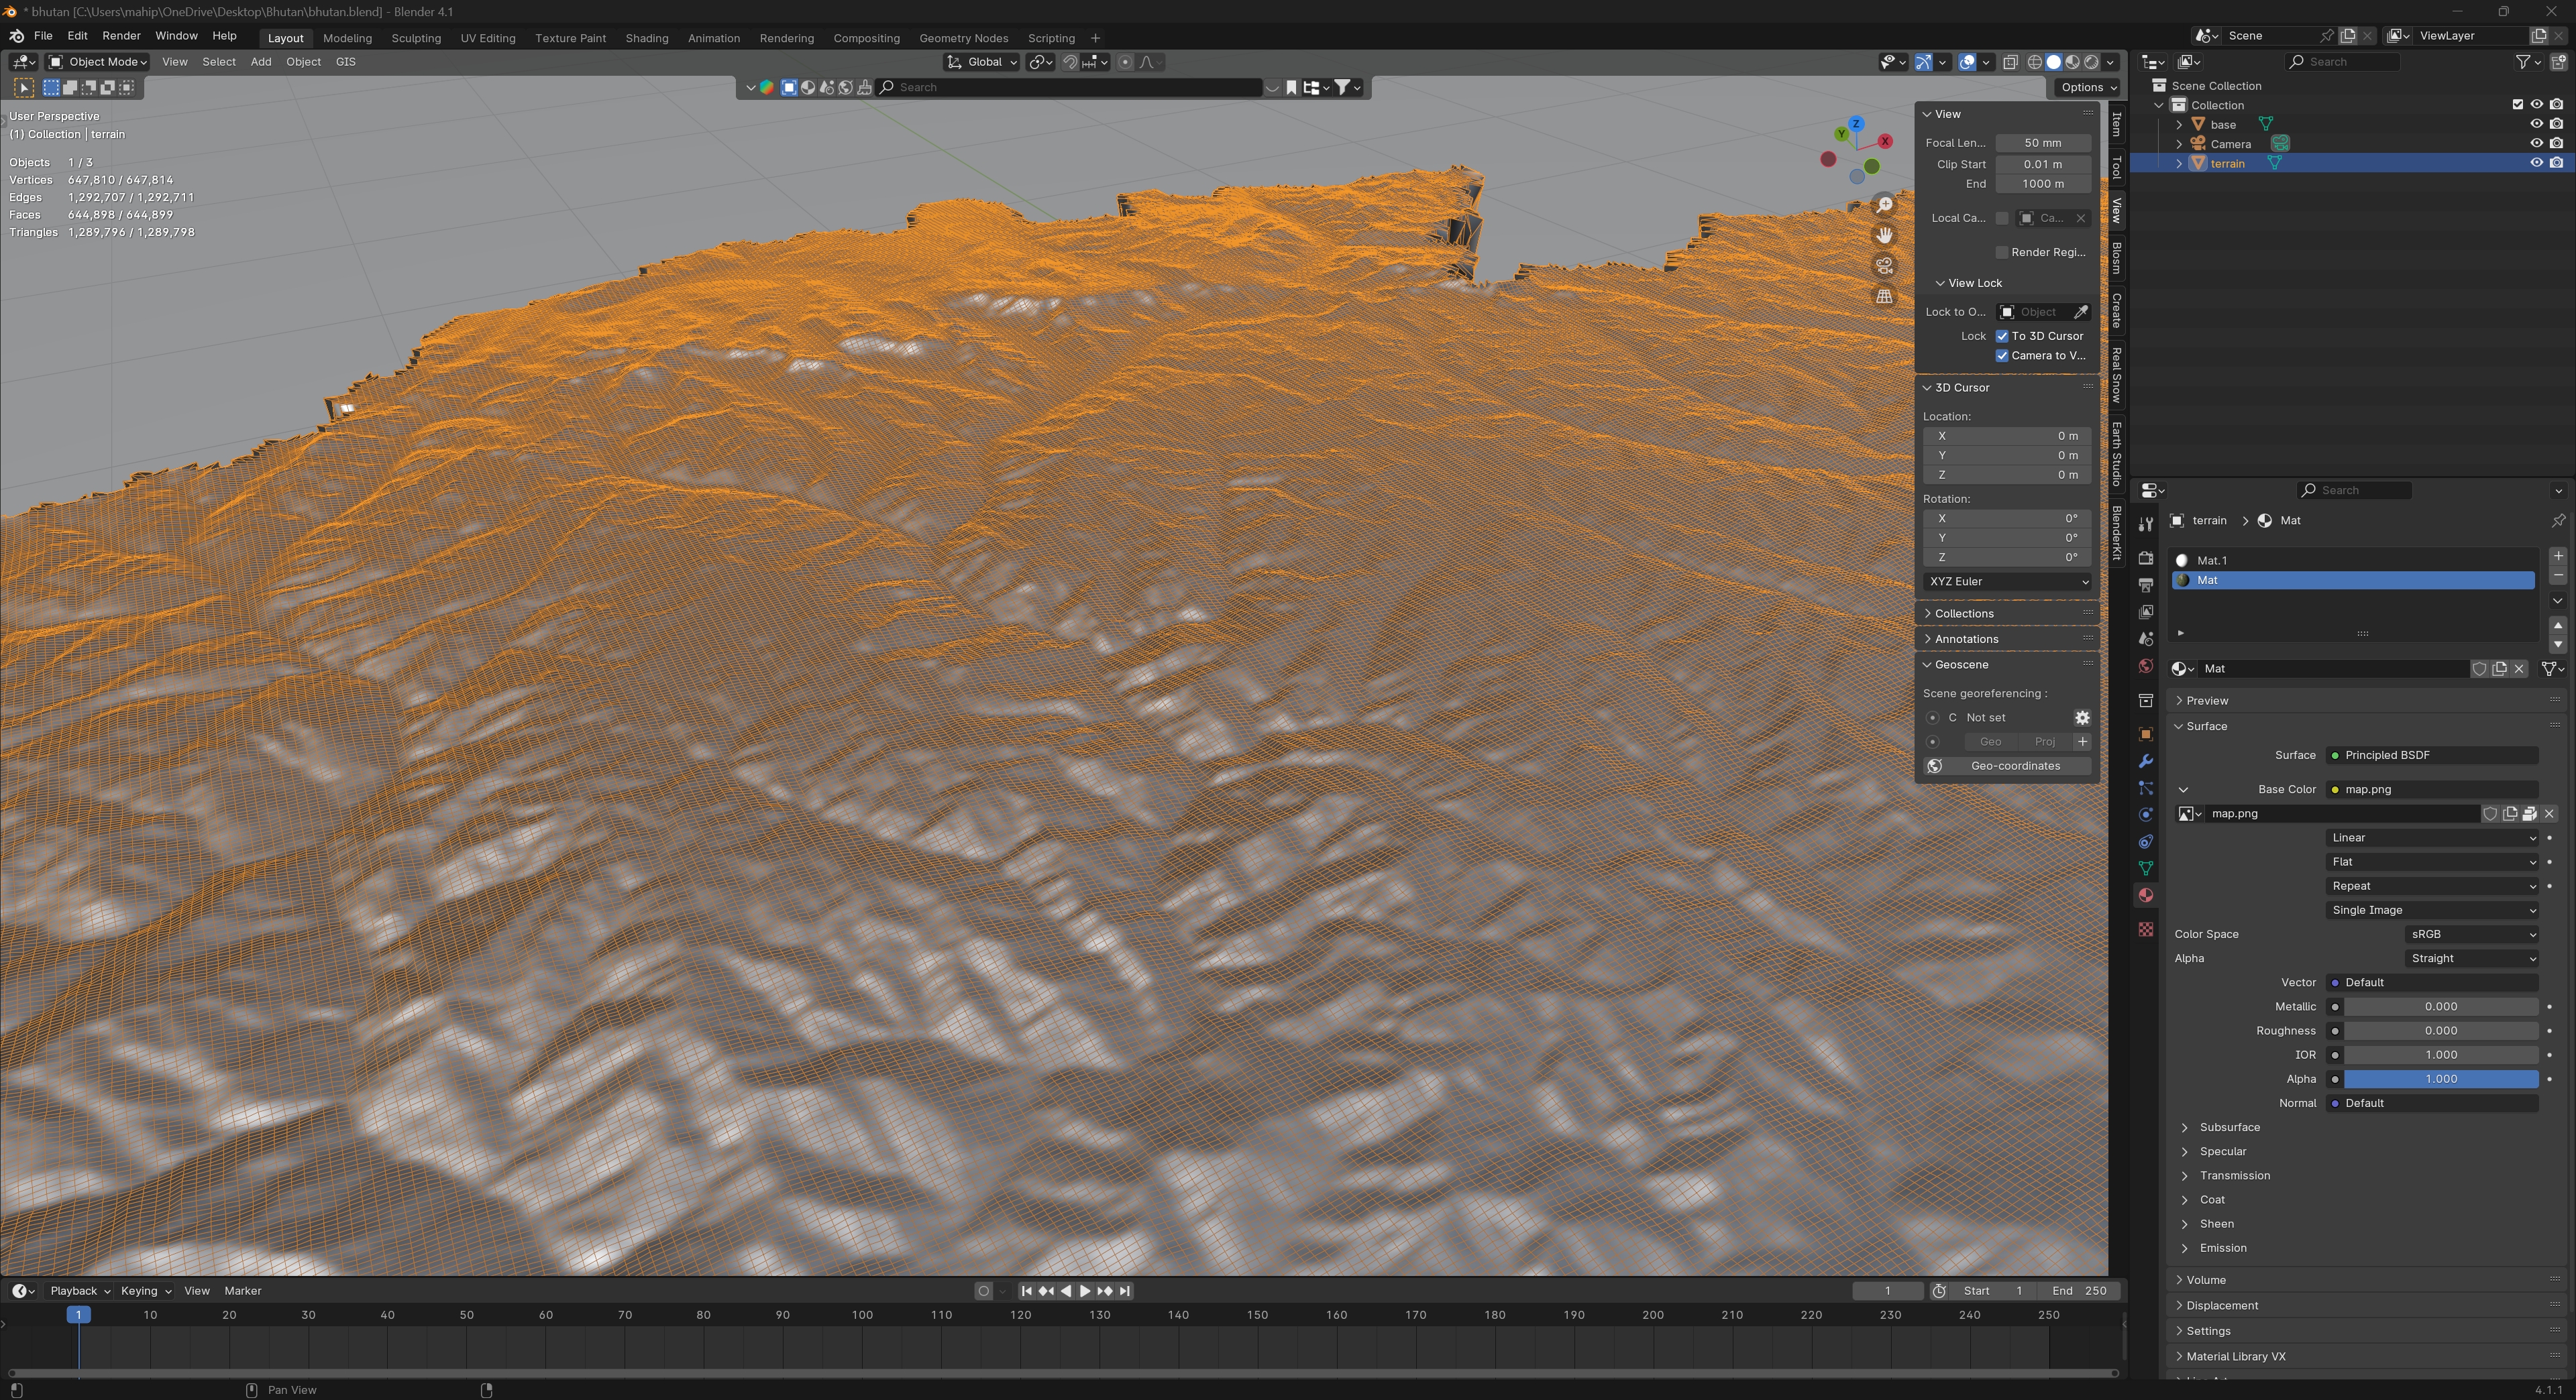Switch orthographic/perspective grid gizmo icon
The height and width of the screenshot is (1400, 2576).
coord(1884,297)
